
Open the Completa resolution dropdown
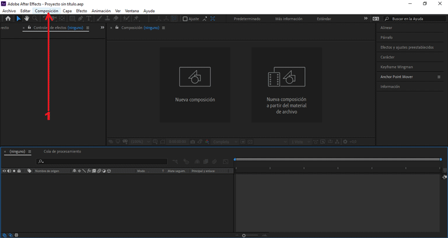[225, 142]
